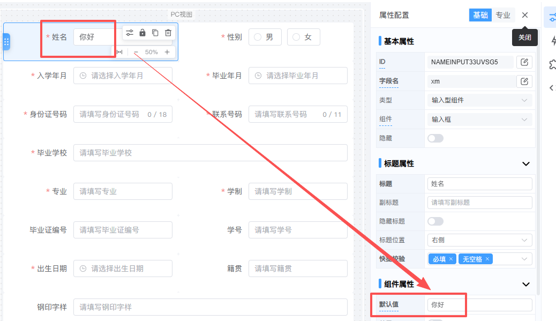This screenshot has height=321, width=556.
Task: Click the lightning bolt icon in right sidebar
Action: click(x=553, y=41)
